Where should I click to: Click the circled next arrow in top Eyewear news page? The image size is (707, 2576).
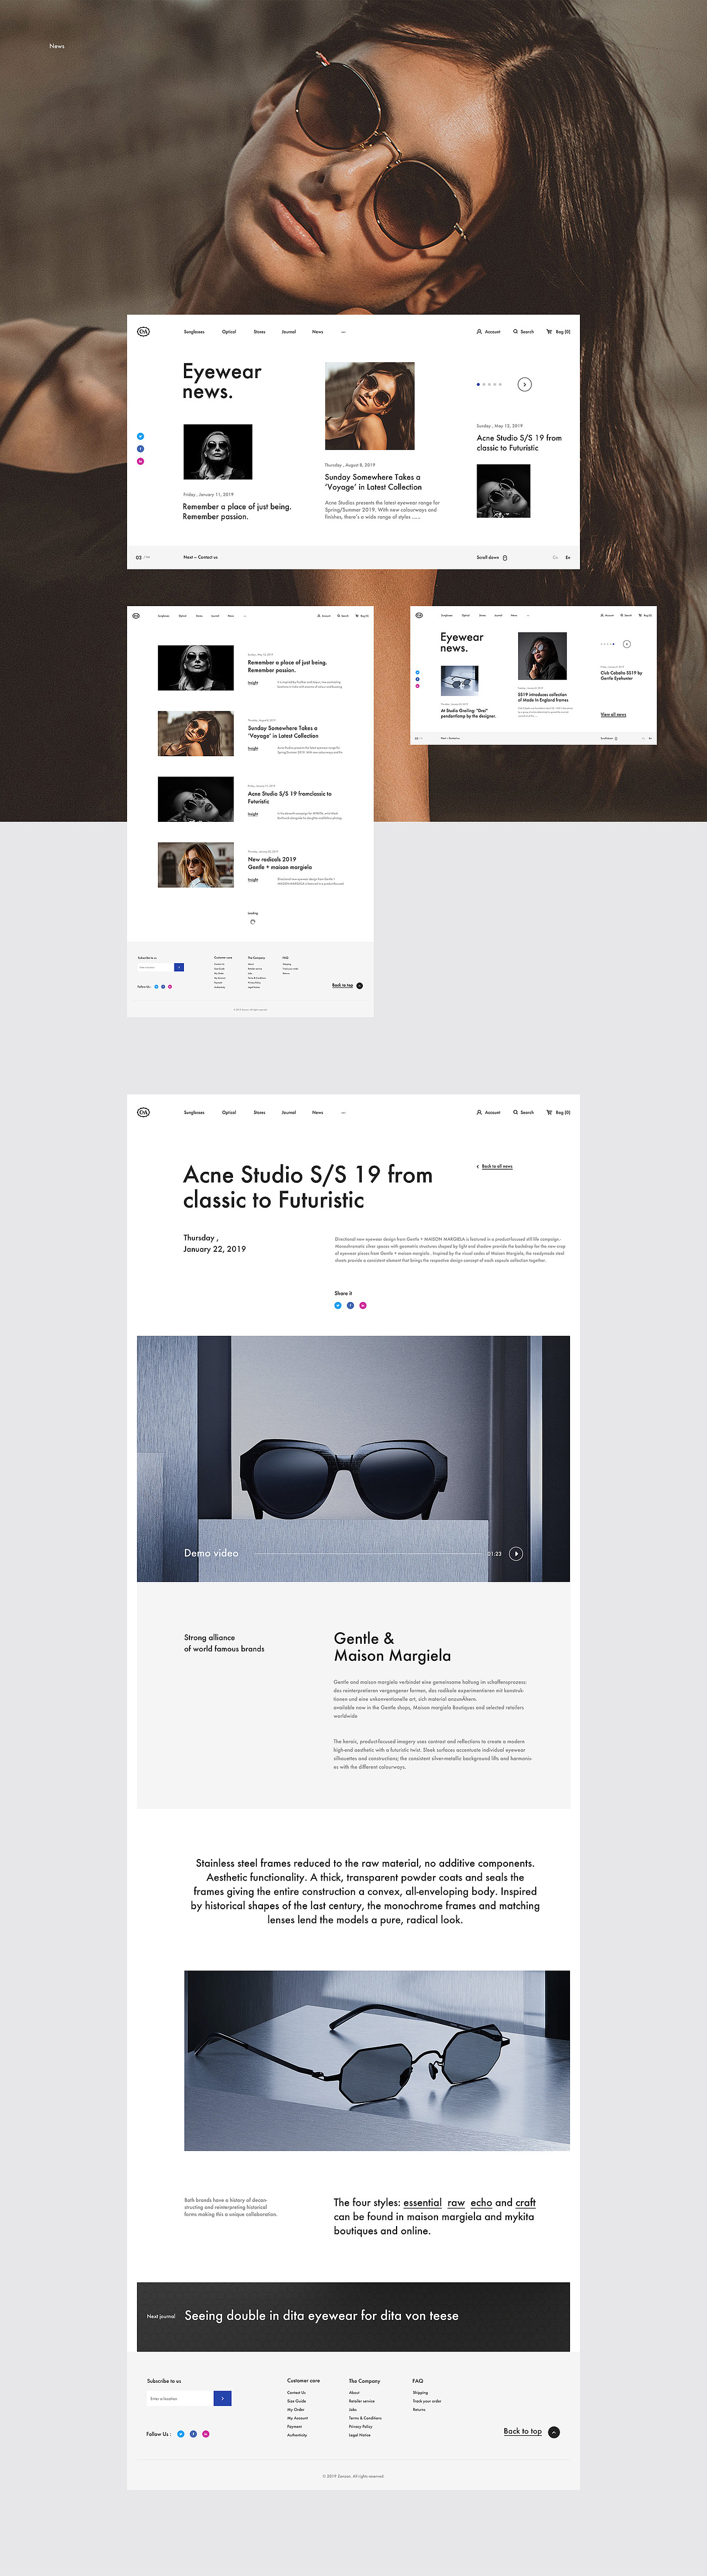coord(525,384)
